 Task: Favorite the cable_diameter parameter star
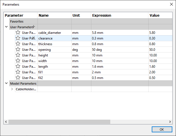(18, 32)
